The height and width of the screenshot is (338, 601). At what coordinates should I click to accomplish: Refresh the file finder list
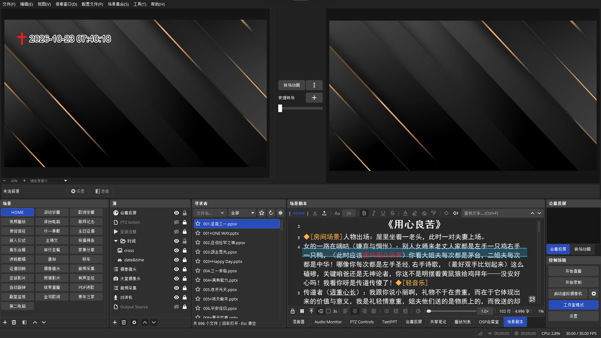click(271, 213)
